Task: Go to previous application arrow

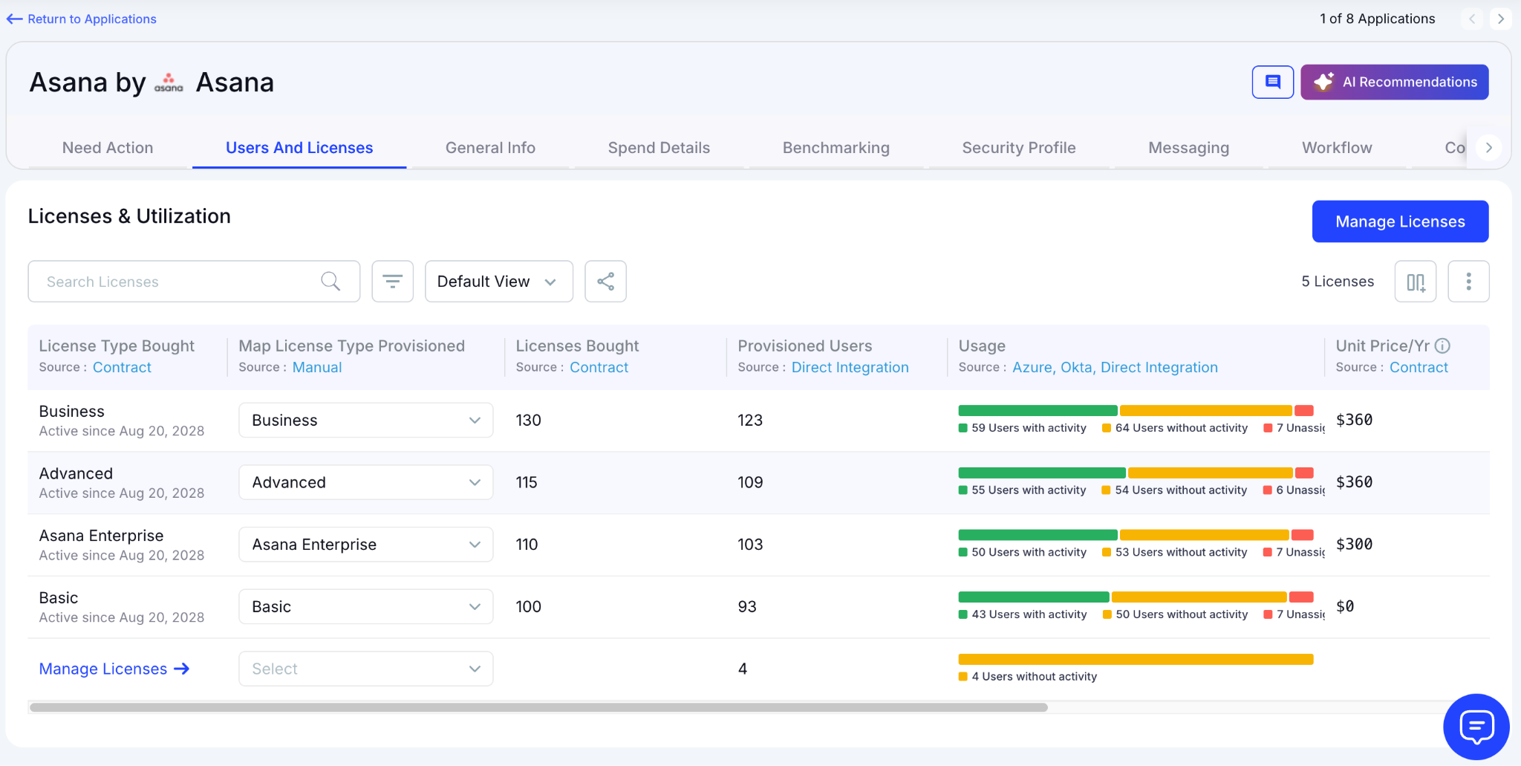Action: click(x=1472, y=19)
